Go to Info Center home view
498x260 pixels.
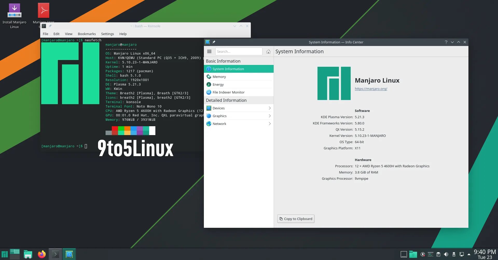[x=268, y=51]
